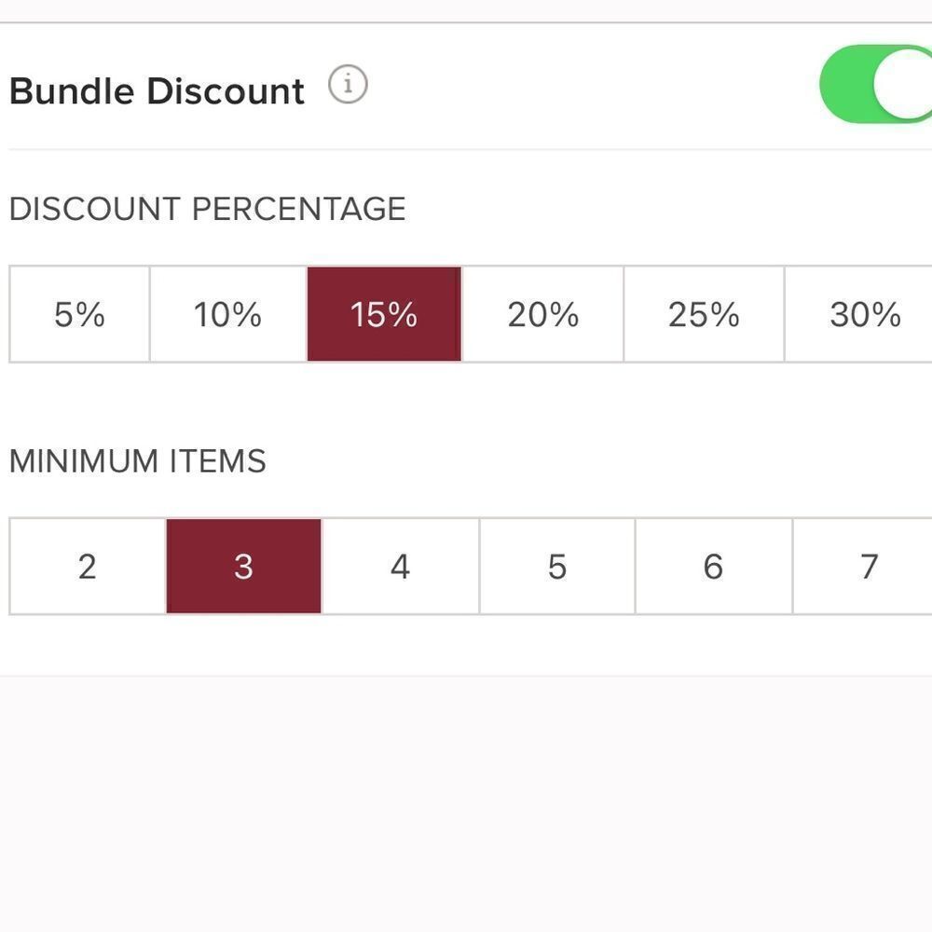Viewport: 932px width, 932px height.
Task: Set discount percentage to 20%
Action: (542, 314)
